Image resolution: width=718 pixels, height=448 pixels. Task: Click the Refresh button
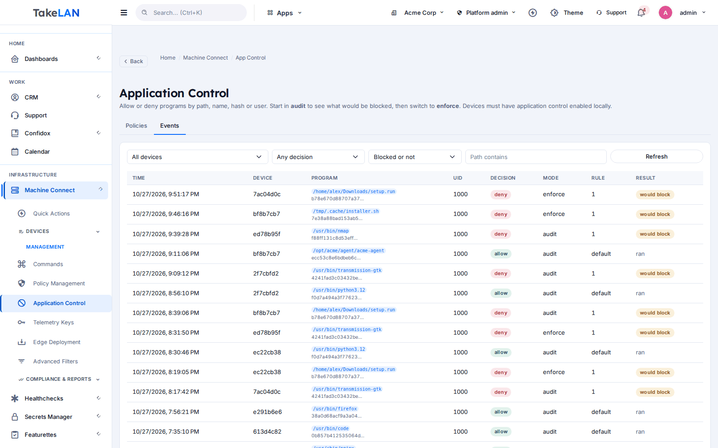tap(657, 156)
